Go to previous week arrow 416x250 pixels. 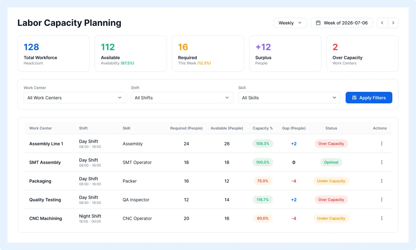click(382, 23)
